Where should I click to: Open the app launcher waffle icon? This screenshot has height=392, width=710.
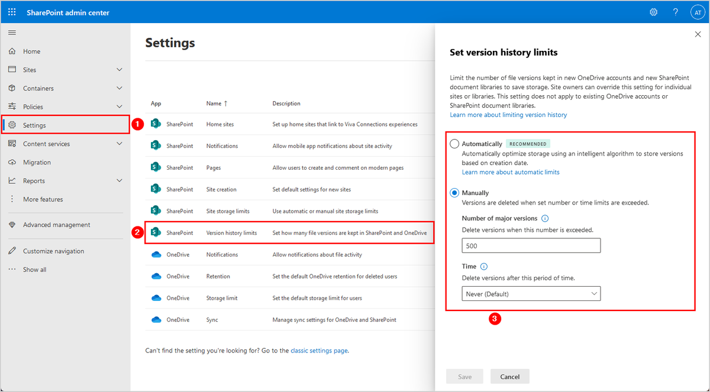click(12, 12)
